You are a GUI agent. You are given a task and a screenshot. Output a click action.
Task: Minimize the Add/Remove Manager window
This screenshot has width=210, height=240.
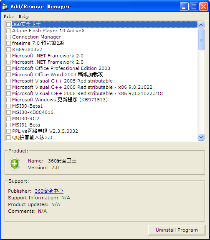click(x=184, y=7)
